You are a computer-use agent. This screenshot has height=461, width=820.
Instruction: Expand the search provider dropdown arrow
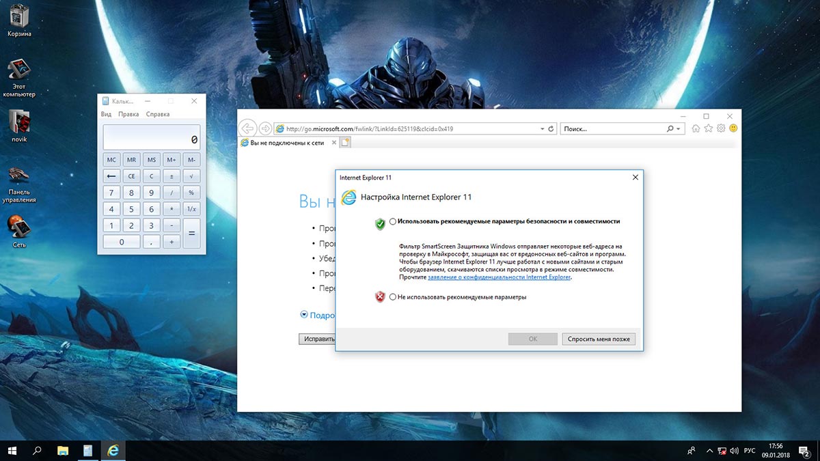tap(679, 128)
